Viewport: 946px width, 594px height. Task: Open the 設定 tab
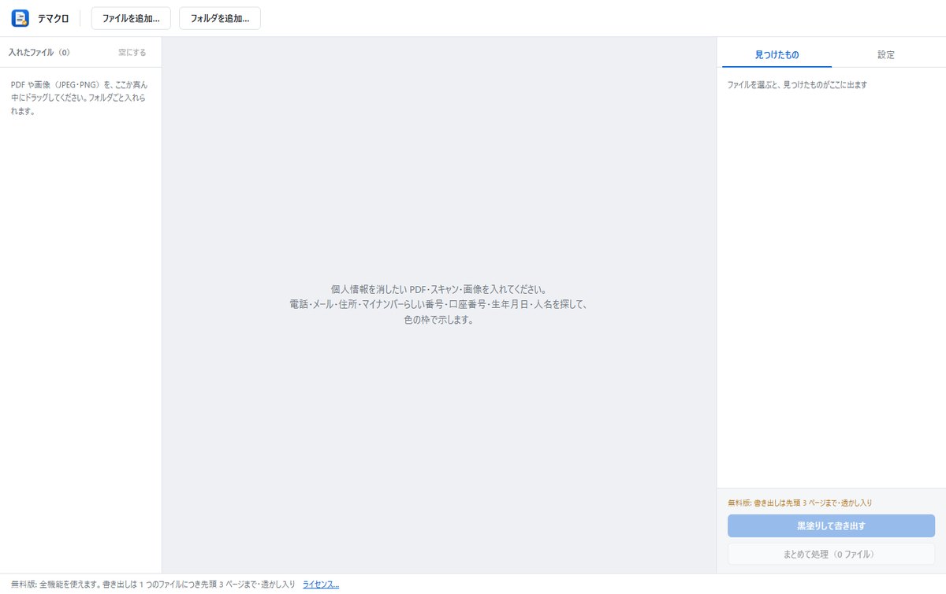pyautogui.click(x=886, y=55)
